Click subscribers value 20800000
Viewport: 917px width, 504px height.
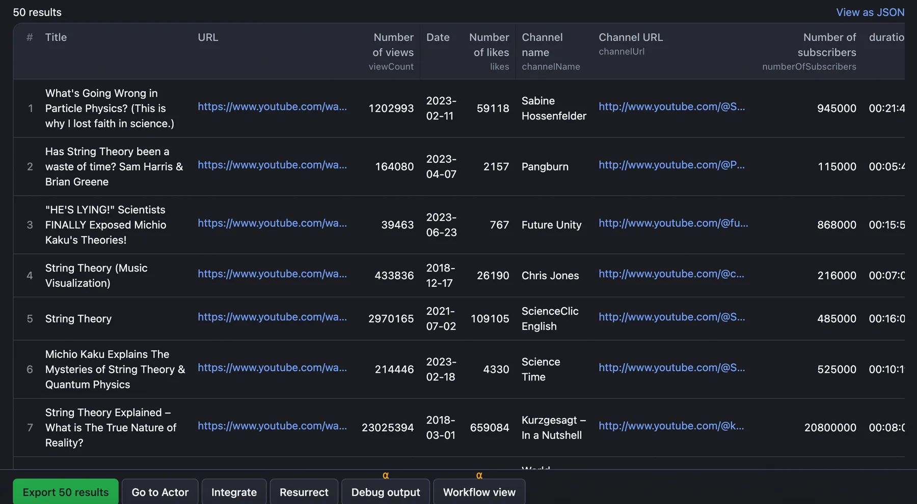pyautogui.click(x=830, y=428)
